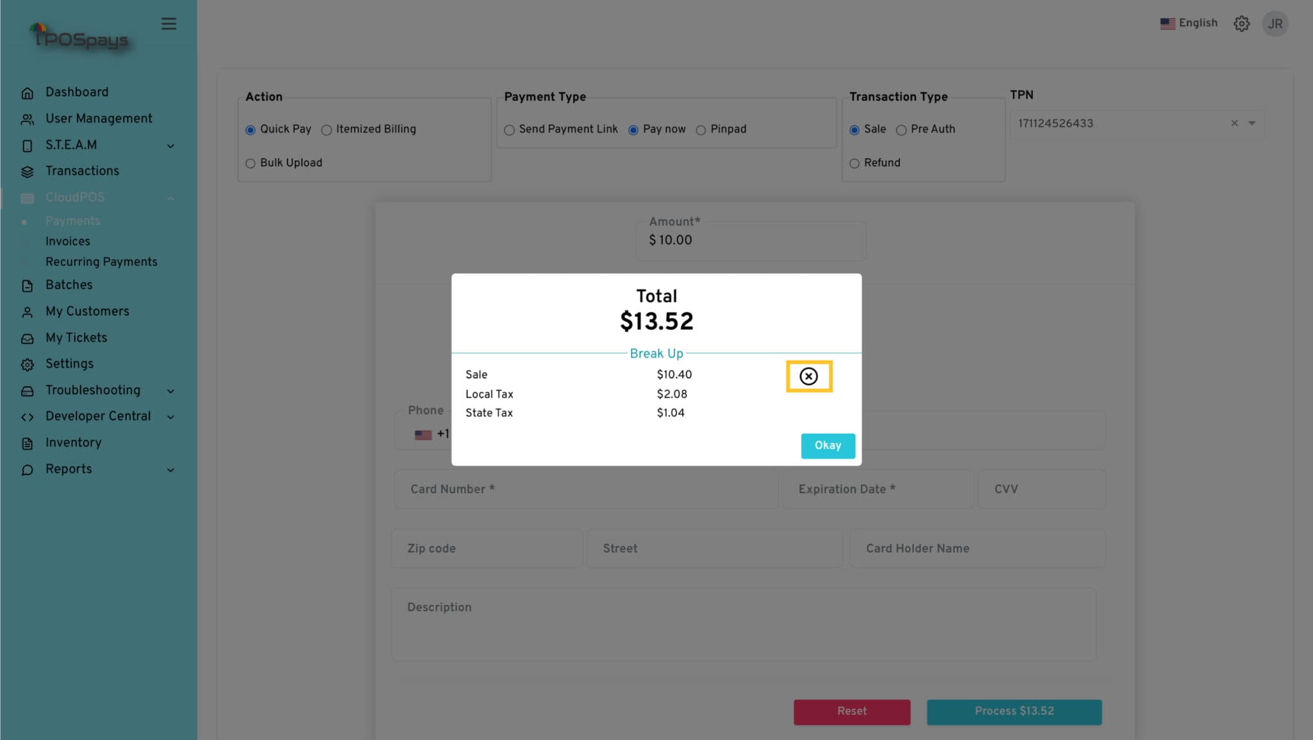Screen dimensions: 1313x740
Task: Close the total breakup popup with X icon
Action: coord(808,376)
